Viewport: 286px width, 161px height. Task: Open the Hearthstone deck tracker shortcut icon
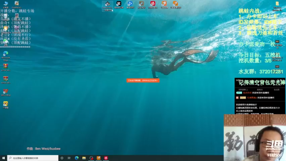pos(141,5)
